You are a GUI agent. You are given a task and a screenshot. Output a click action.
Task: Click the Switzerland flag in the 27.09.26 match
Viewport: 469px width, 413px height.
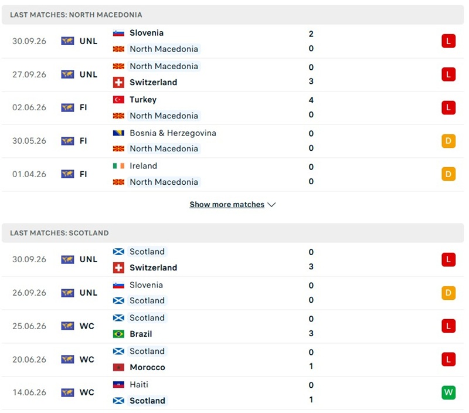118,82
